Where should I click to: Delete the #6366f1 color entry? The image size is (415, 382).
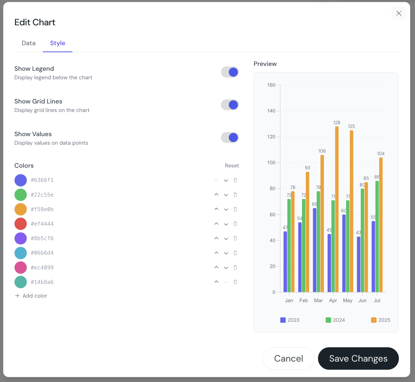(235, 180)
